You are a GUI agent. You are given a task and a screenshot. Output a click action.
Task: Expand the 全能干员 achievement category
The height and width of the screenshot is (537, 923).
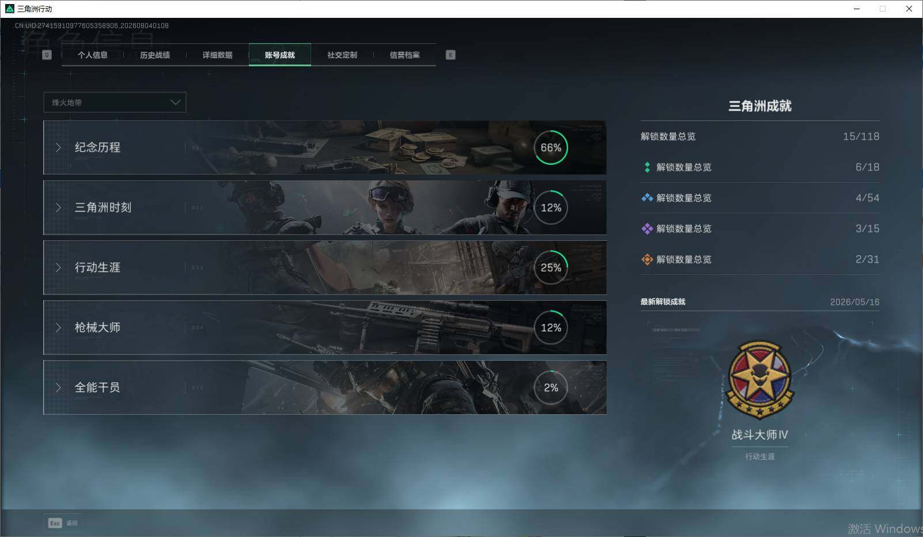pos(325,387)
